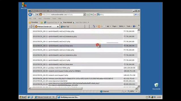Click Internet Explorer quick launch icon
The width and height of the screenshot is (181, 101).
tap(29, 97)
